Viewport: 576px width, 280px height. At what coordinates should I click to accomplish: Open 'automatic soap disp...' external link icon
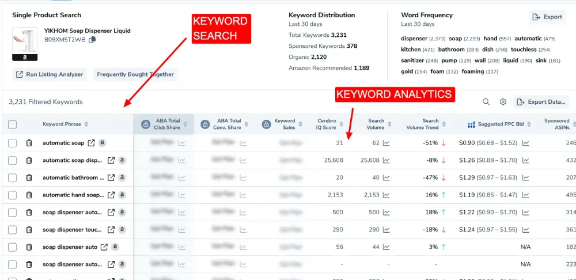pos(111,160)
